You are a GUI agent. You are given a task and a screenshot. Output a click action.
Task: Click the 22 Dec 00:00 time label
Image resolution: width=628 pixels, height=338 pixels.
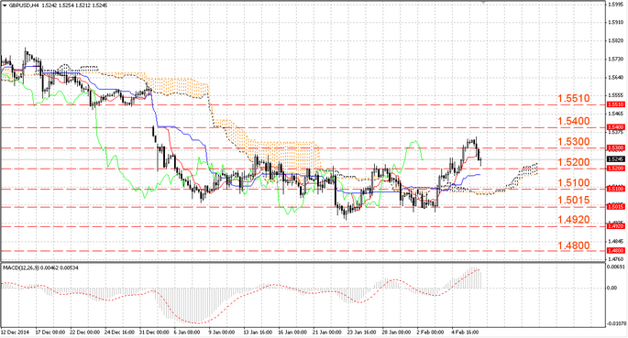[x=85, y=333]
